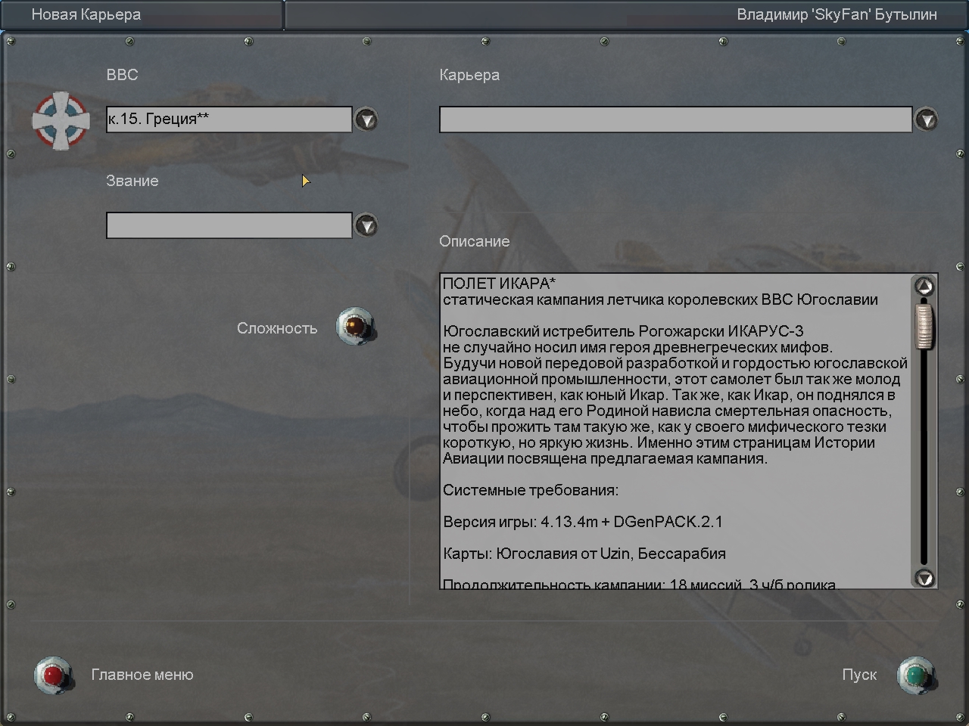Click the empty Карьера selection field

(x=676, y=119)
